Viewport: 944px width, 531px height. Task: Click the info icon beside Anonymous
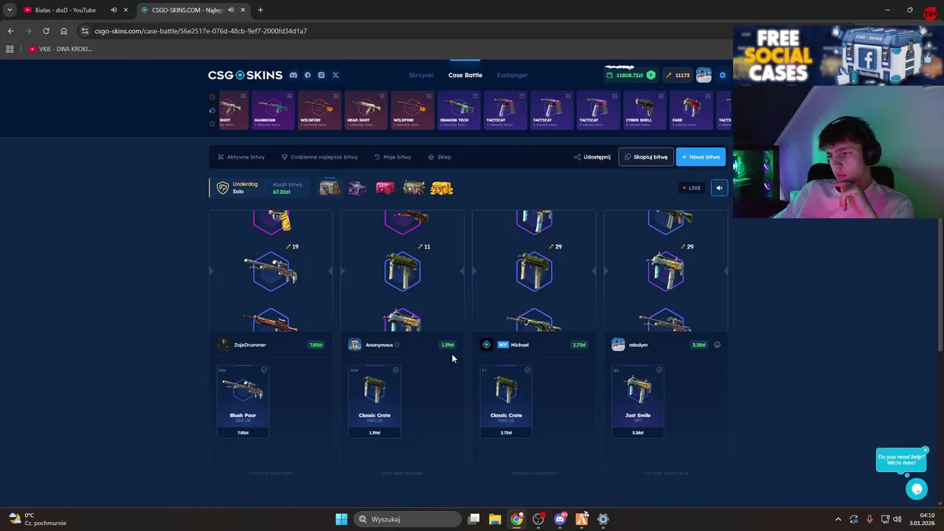[397, 344]
